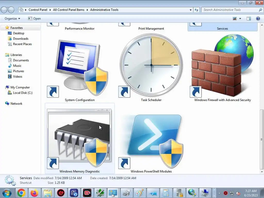
Task: Click the vertical scrollbar thumb
Action: pyautogui.click(x=262, y=139)
